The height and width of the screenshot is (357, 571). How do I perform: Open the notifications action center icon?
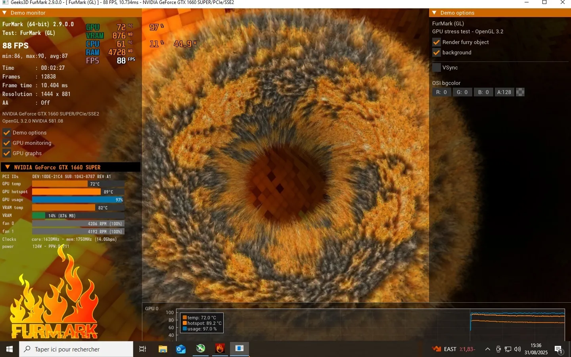pos(559,349)
